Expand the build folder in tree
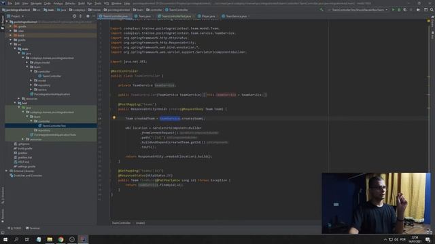This screenshot has height=244, width=435. 11,35
